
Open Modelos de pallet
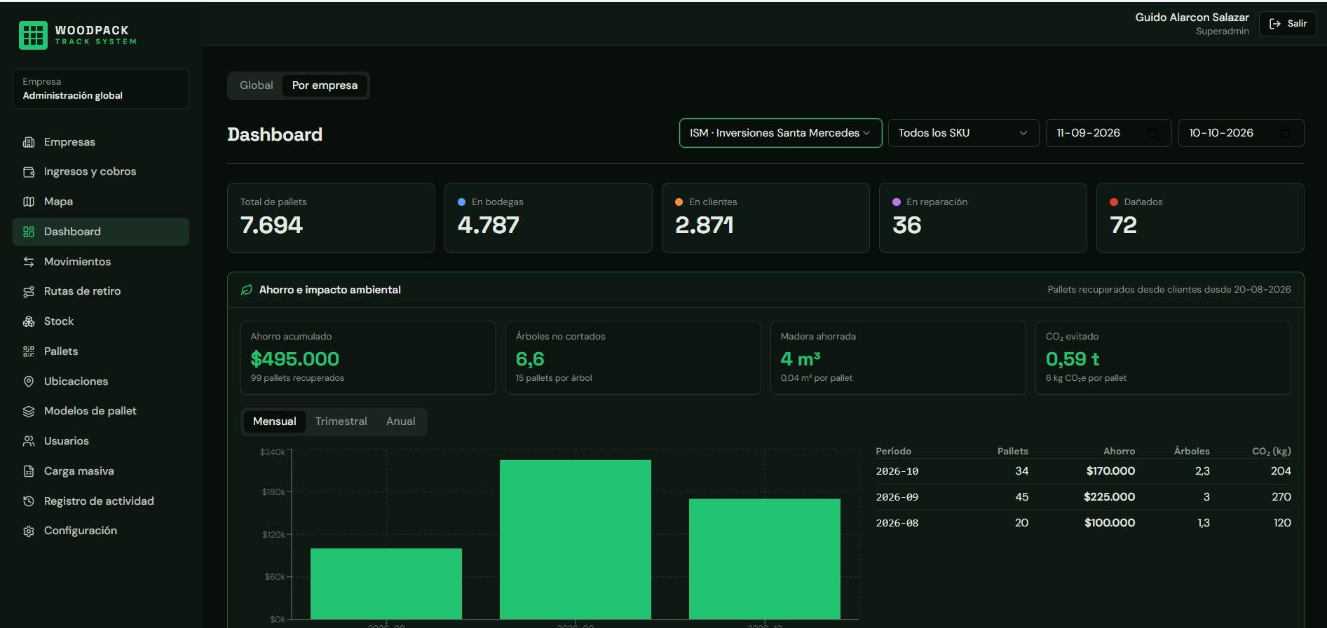pyautogui.click(x=101, y=411)
